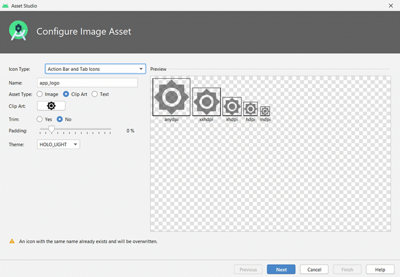The image size is (400, 277).
Task: Click the xxhdpi preview icon
Action: pos(206,101)
